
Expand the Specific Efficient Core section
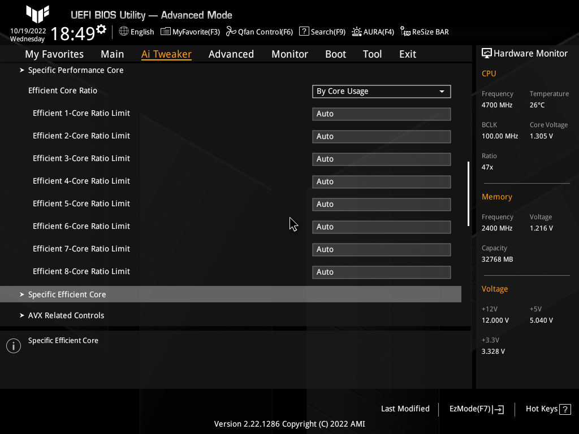(67, 294)
